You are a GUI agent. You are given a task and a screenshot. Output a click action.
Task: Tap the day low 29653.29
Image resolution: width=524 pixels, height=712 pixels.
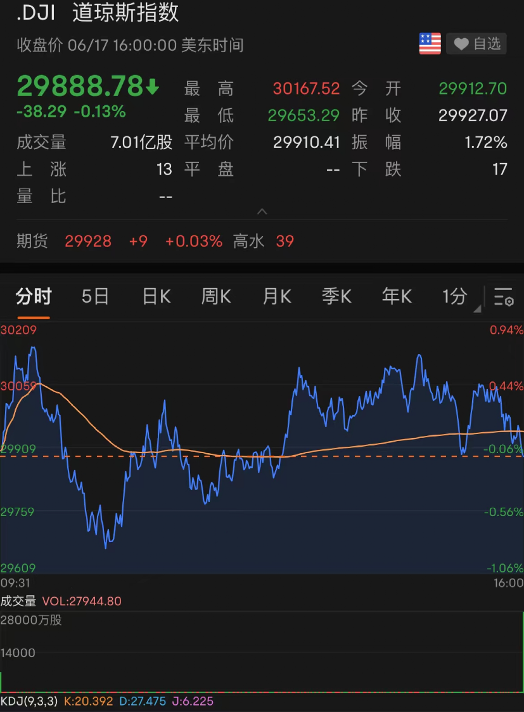tap(304, 115)
